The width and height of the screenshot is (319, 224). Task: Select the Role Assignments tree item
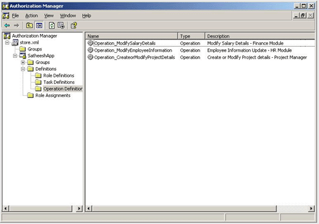(x=53, y=95)
